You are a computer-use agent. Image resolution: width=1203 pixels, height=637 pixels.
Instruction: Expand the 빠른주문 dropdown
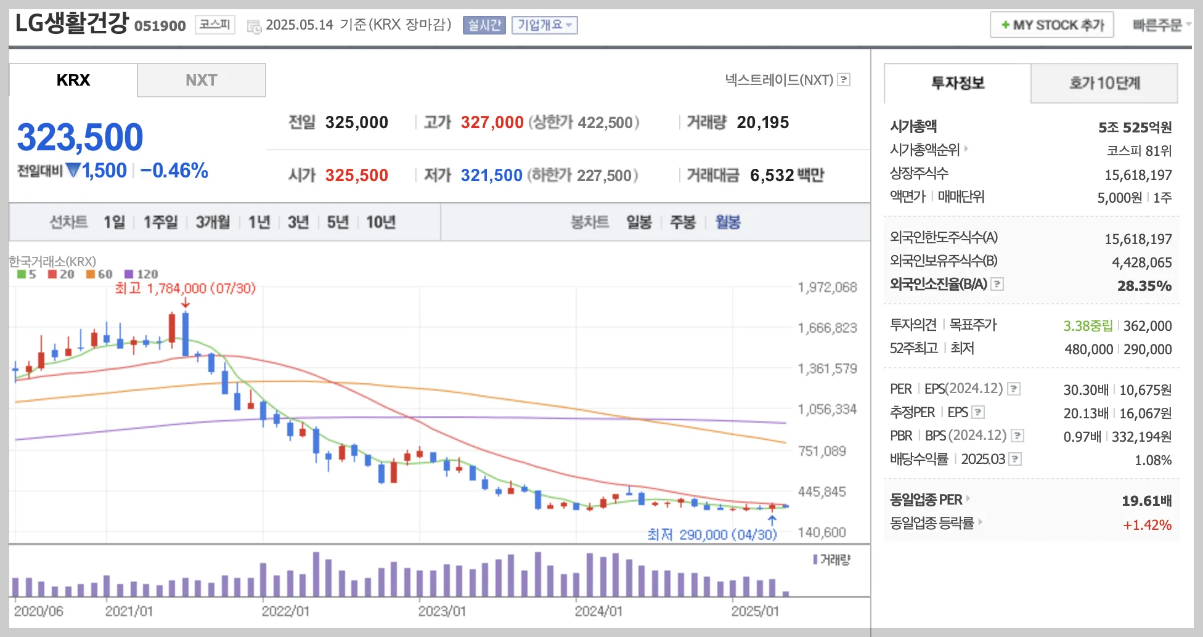click(1161, 25)
